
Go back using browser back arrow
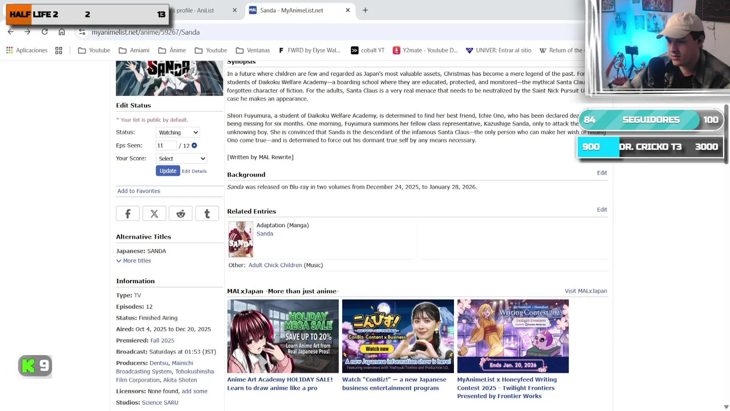pyautogui.click(x=10, y=32)
